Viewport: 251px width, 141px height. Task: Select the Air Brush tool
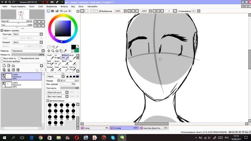[58, 57]
